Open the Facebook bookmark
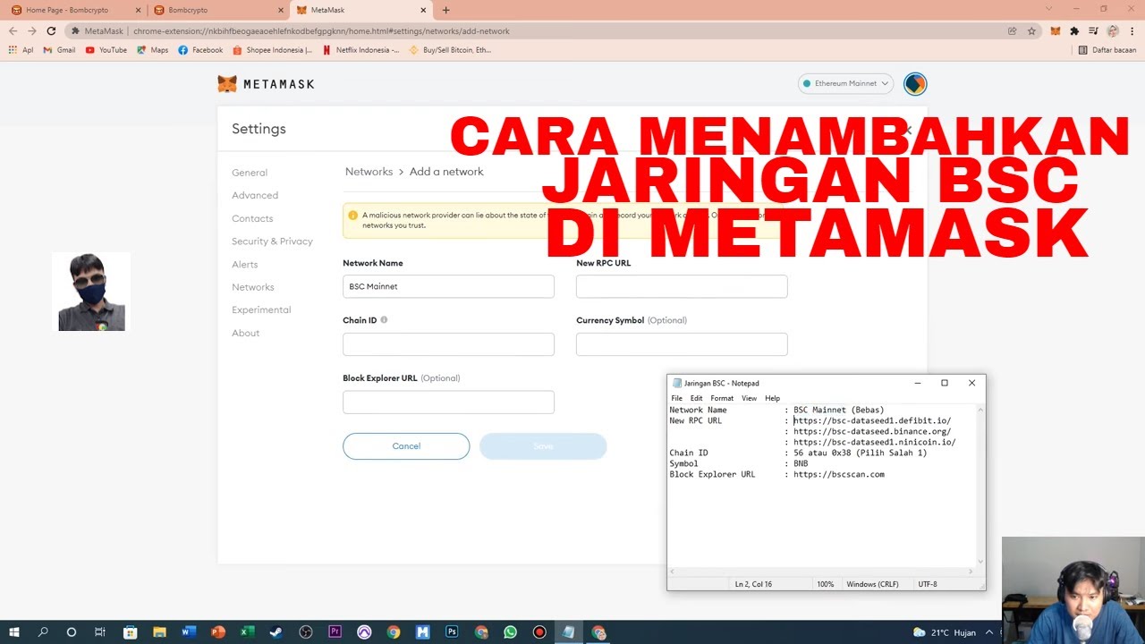 click(200, 50)
